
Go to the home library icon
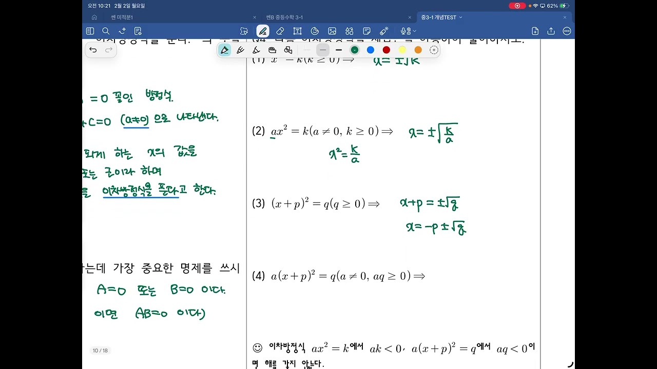(x=94, y=17)
